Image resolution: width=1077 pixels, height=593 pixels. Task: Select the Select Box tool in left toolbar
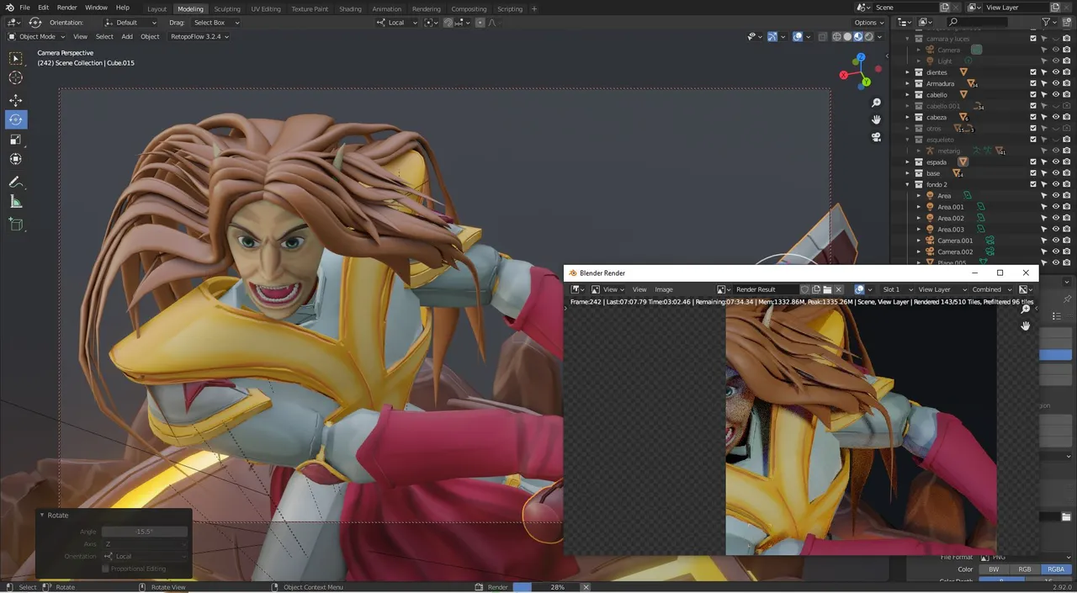(16, 59)
